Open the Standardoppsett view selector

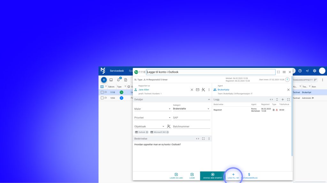[305, 80]
